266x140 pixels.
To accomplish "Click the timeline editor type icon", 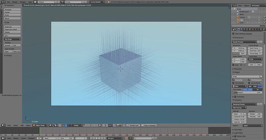I will click(3, 138).
